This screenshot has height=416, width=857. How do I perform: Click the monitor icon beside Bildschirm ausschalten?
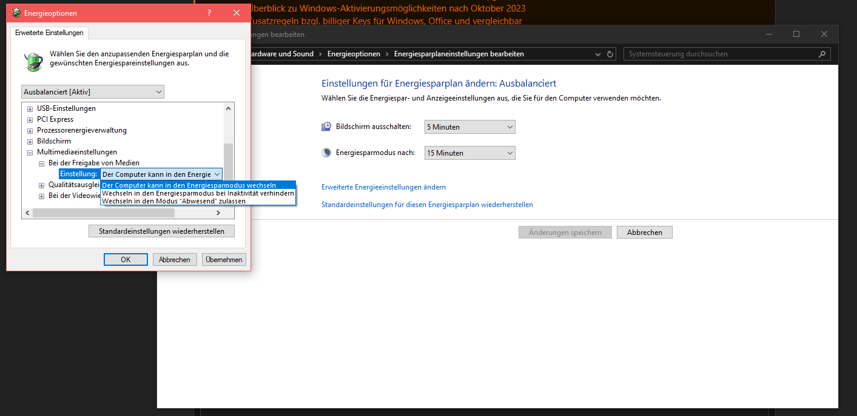(326, 127)
